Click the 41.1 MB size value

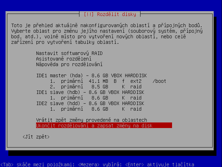[x=99, y=81]
